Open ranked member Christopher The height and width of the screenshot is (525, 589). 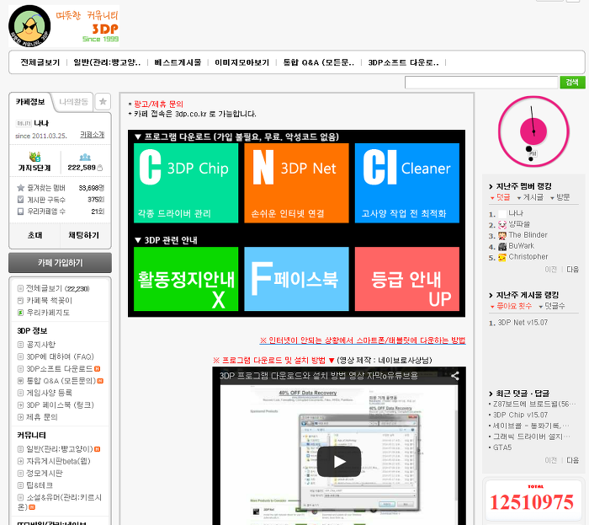pyautogui.click(x=528, y=257)
